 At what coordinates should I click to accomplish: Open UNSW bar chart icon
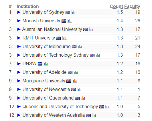46,64
